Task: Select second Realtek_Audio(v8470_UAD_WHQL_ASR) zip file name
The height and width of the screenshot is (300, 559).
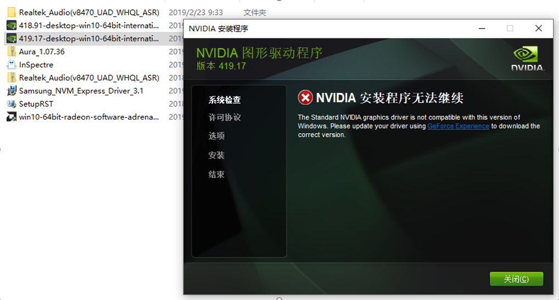Action: pyautogui.click(x=89, y=77)
